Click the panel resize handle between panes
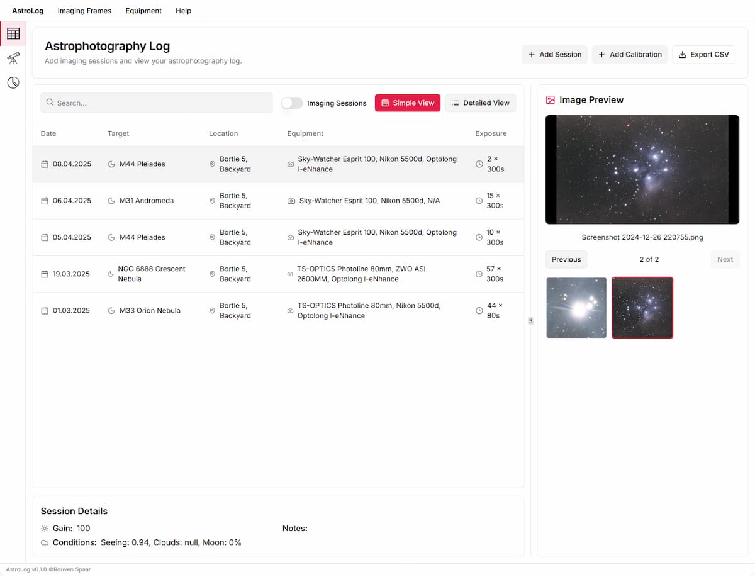Screen dimensions: 755x577 530,321
